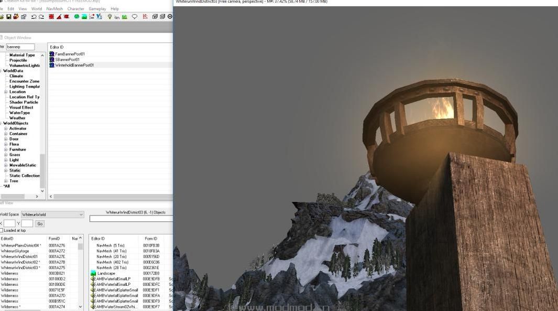
Task: Expand the Light tree node
Action: tap(6, 160)
